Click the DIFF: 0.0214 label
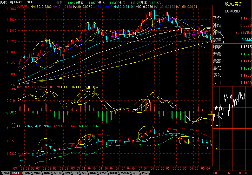 pyautogui.click(x=70, y=87)
